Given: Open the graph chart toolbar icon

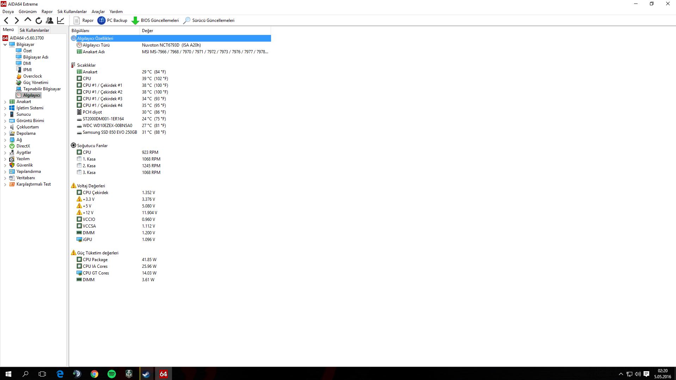Looking at the screenshot, I should 61,20.
